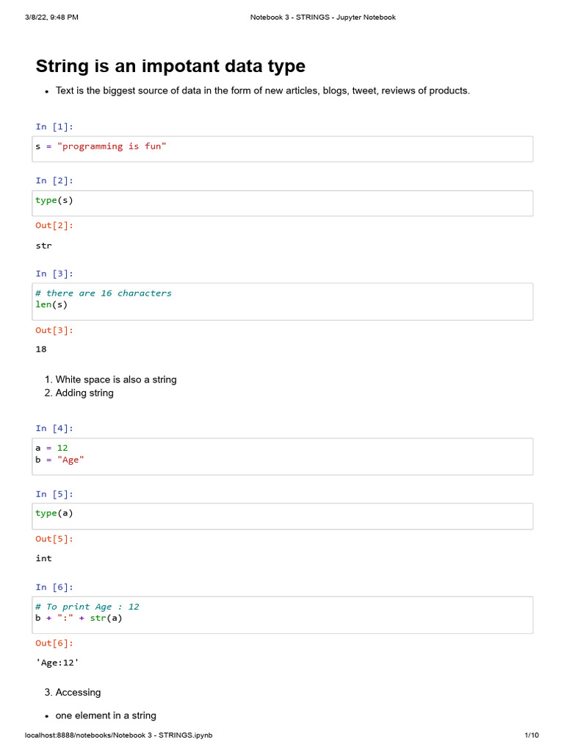The image size is (564, 753).
Task: Click the Out[6]: label
Action: pos(54,643)
